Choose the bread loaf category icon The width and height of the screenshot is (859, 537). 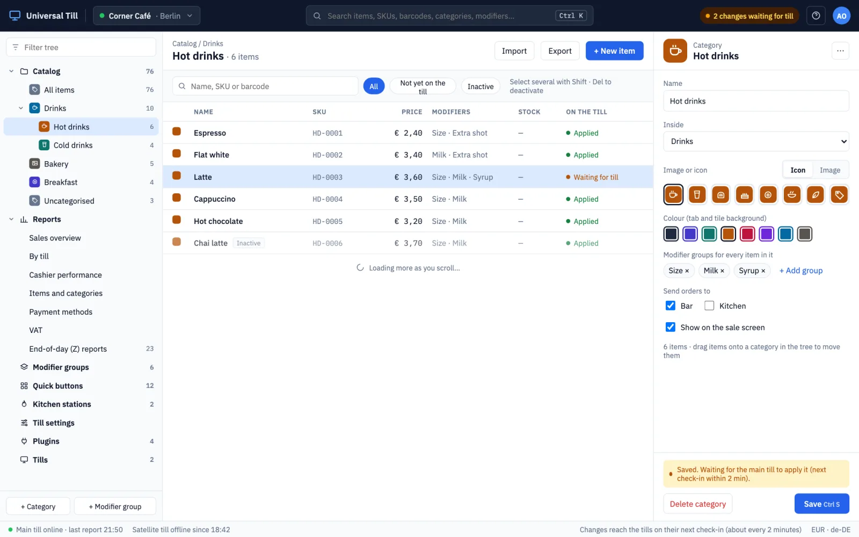coord(720,194)
